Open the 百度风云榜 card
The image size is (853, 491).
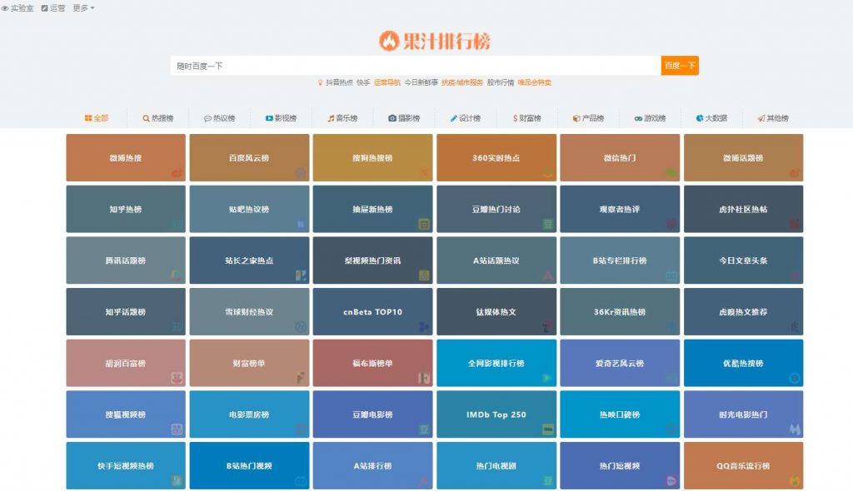point(249,157)
